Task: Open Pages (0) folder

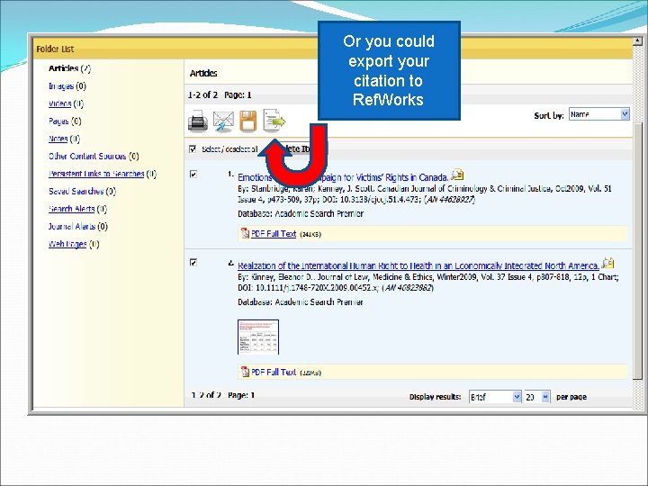Action: point(65,121)
